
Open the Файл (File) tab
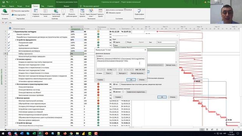4,6
